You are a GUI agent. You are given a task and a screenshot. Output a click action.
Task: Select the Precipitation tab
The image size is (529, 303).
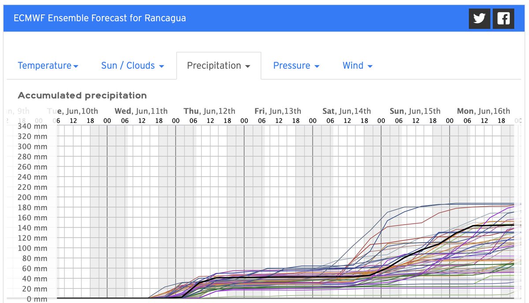(219, 66)
